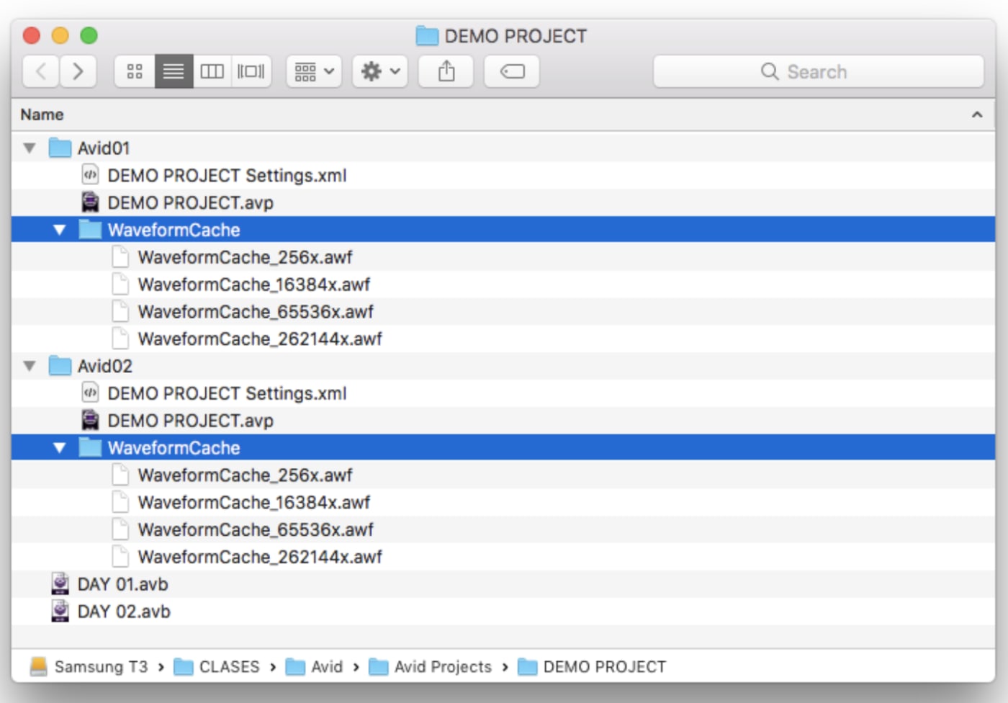Focus the Search field
Image resolution: width=1008 pixels, height=703 pixels.
pyautogui.click(x=819, y=71)
